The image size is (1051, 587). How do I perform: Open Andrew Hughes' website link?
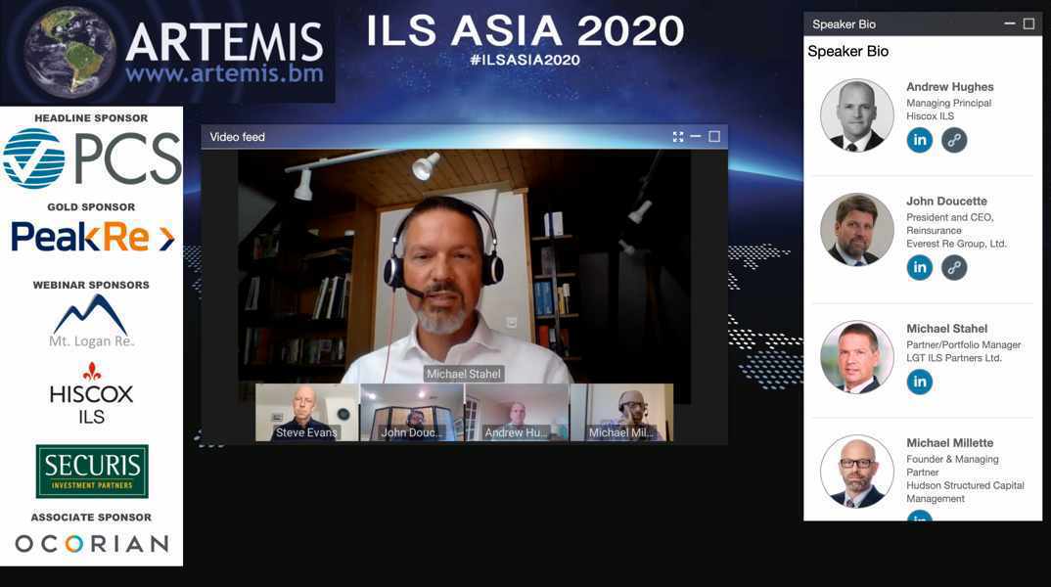(953, 139)
